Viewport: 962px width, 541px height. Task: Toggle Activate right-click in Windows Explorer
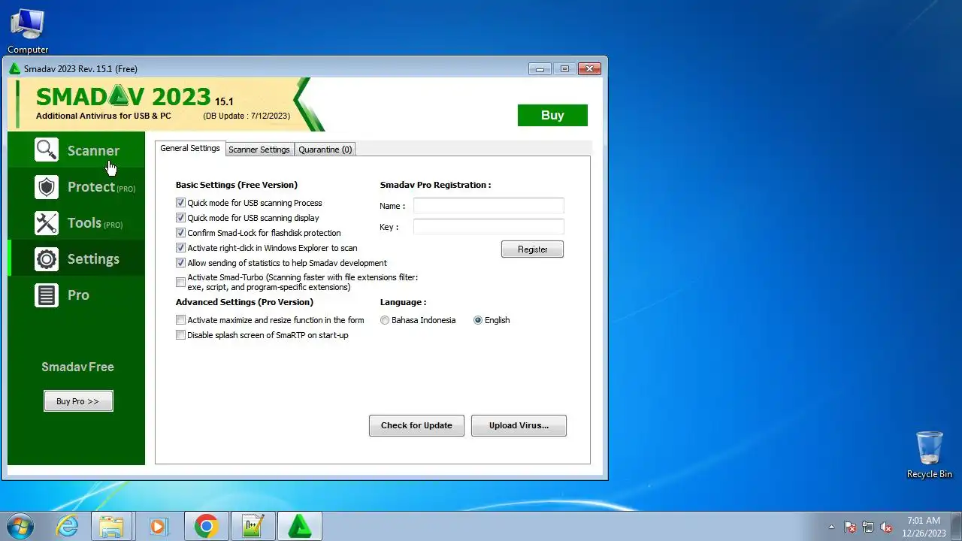(x=180, y=248)
